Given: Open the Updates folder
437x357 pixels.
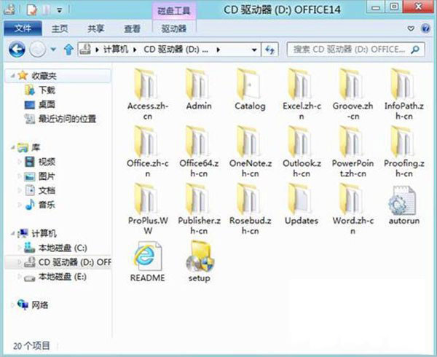Looking at the screenshot, I should tap(302, 205).
